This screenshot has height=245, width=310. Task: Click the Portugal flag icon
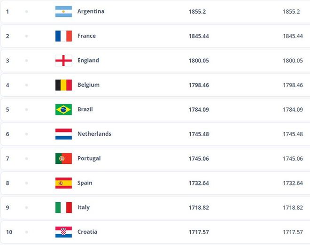[63, 159]
